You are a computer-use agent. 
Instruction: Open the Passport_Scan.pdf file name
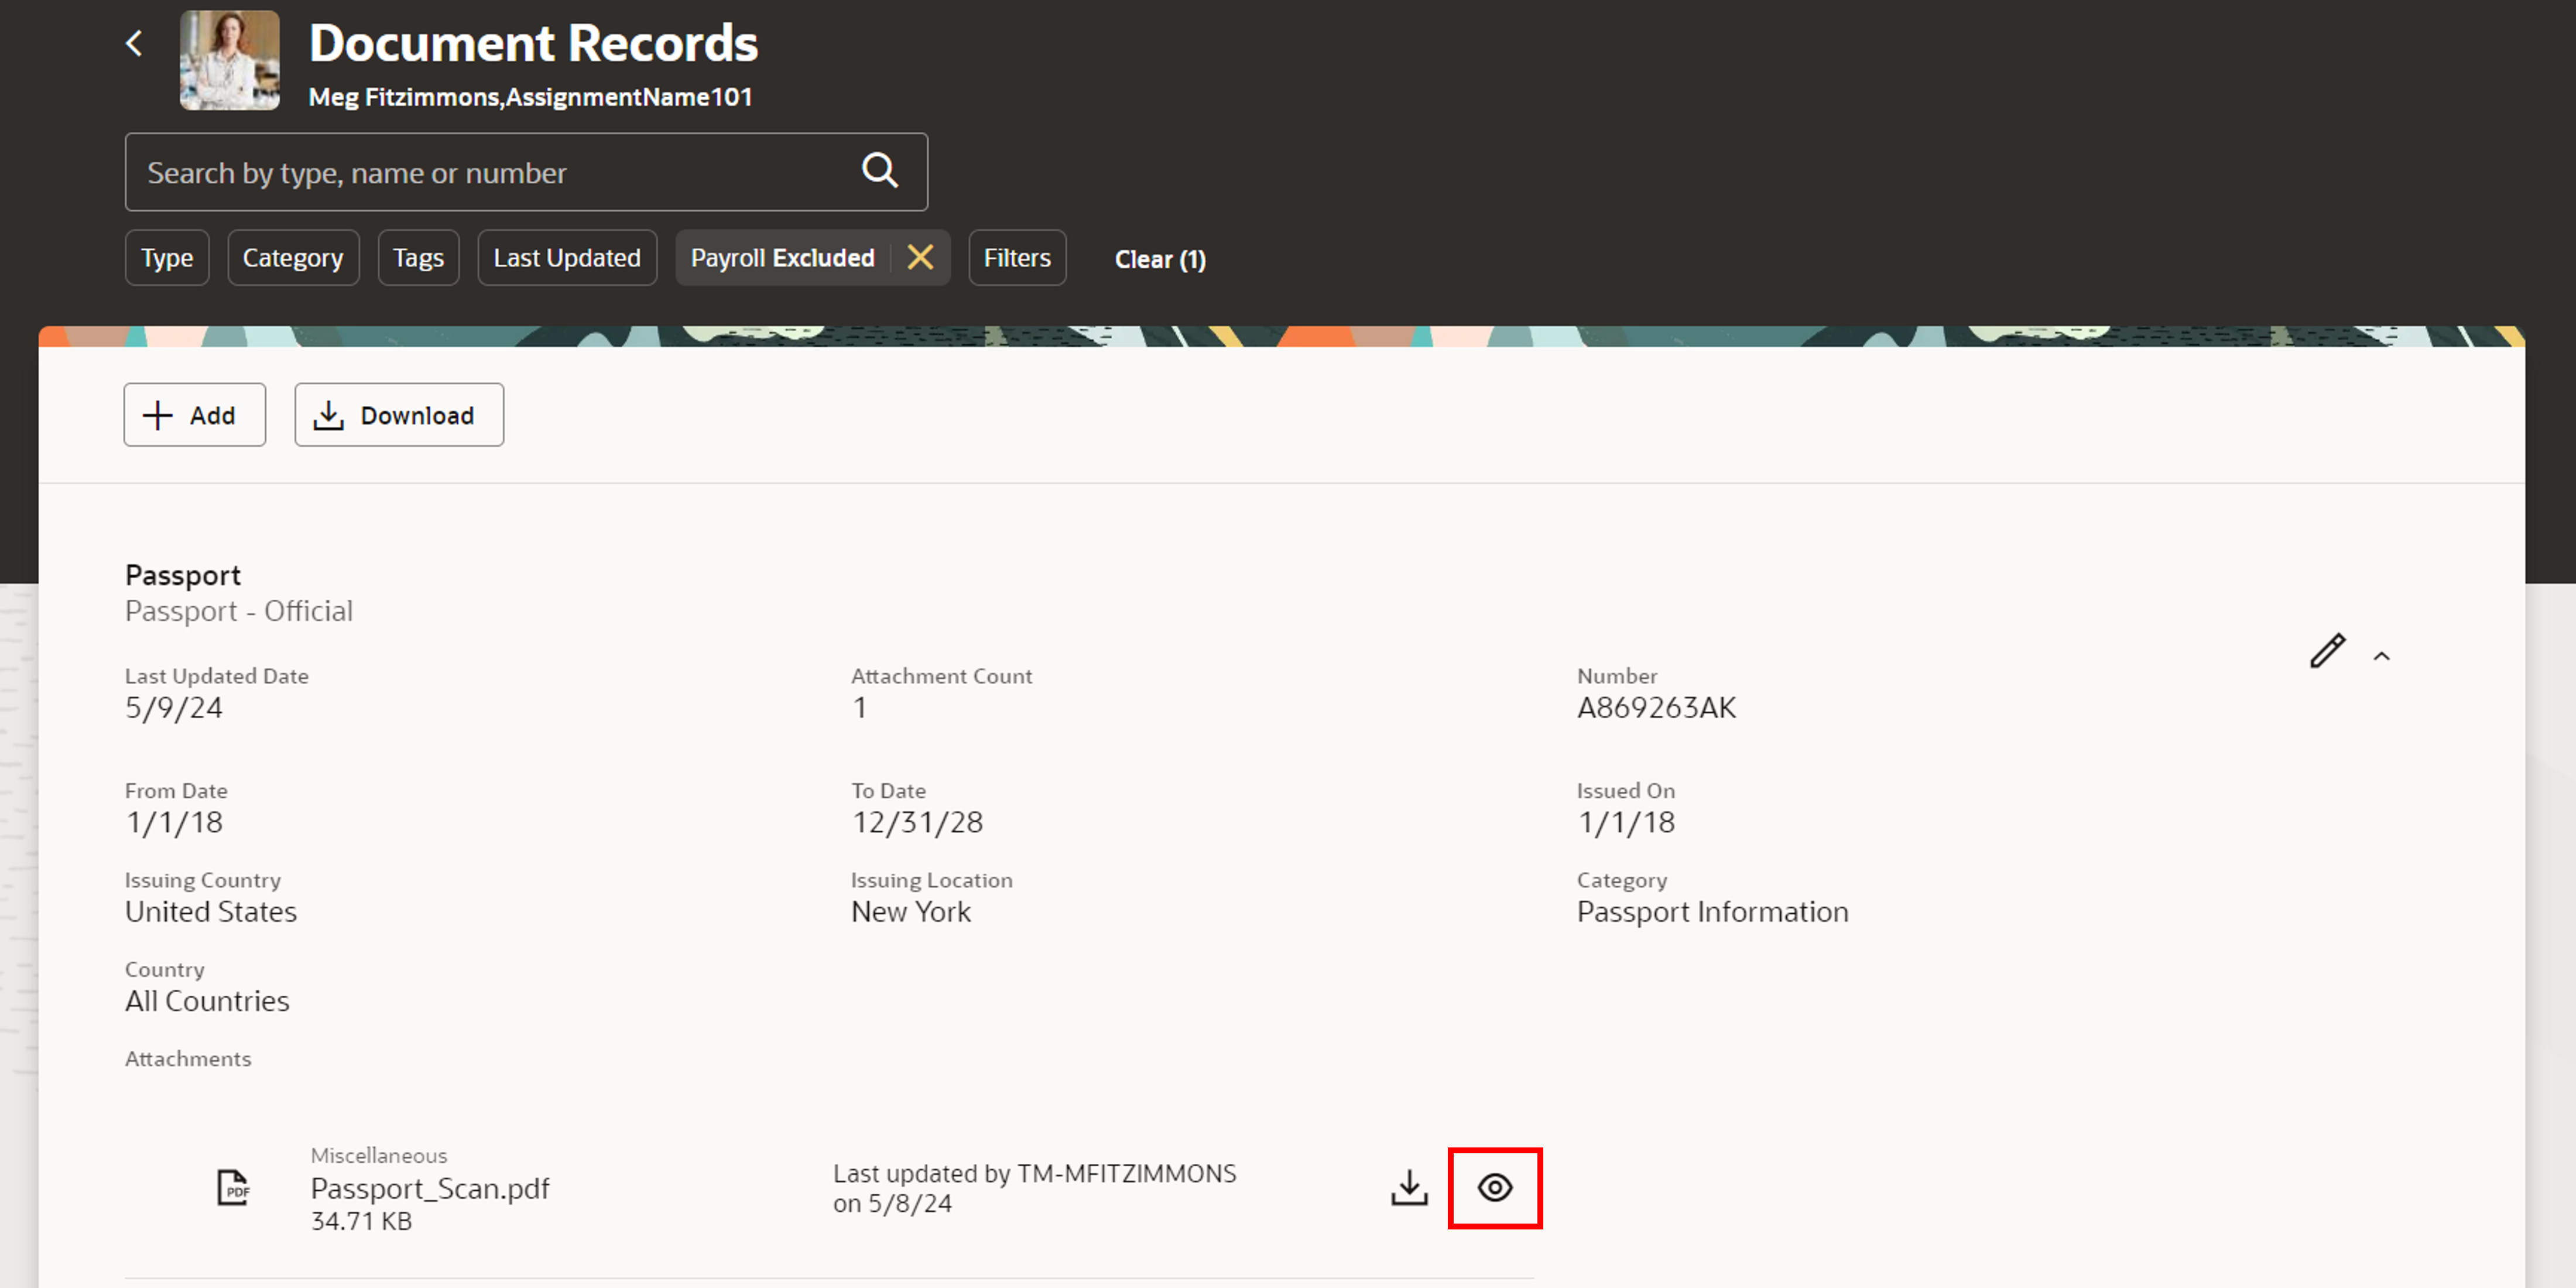pyautogui.click(x=430, y=1188)
